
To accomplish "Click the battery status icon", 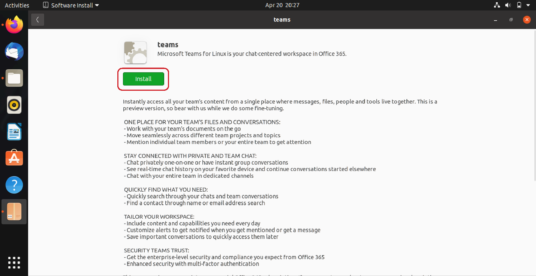I will [519, 5].
